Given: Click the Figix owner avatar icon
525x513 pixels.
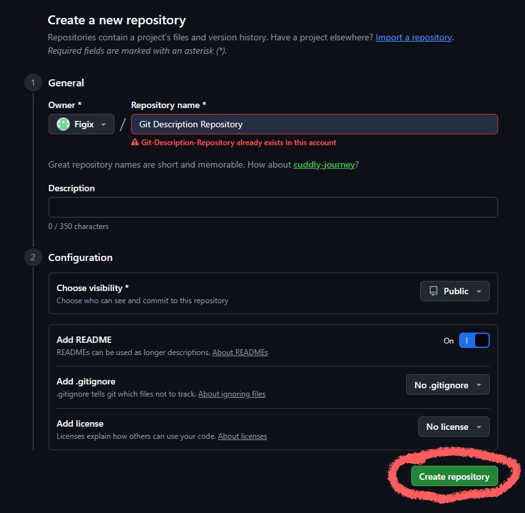Looking at the screenshot, I should [x=63, y=124].
